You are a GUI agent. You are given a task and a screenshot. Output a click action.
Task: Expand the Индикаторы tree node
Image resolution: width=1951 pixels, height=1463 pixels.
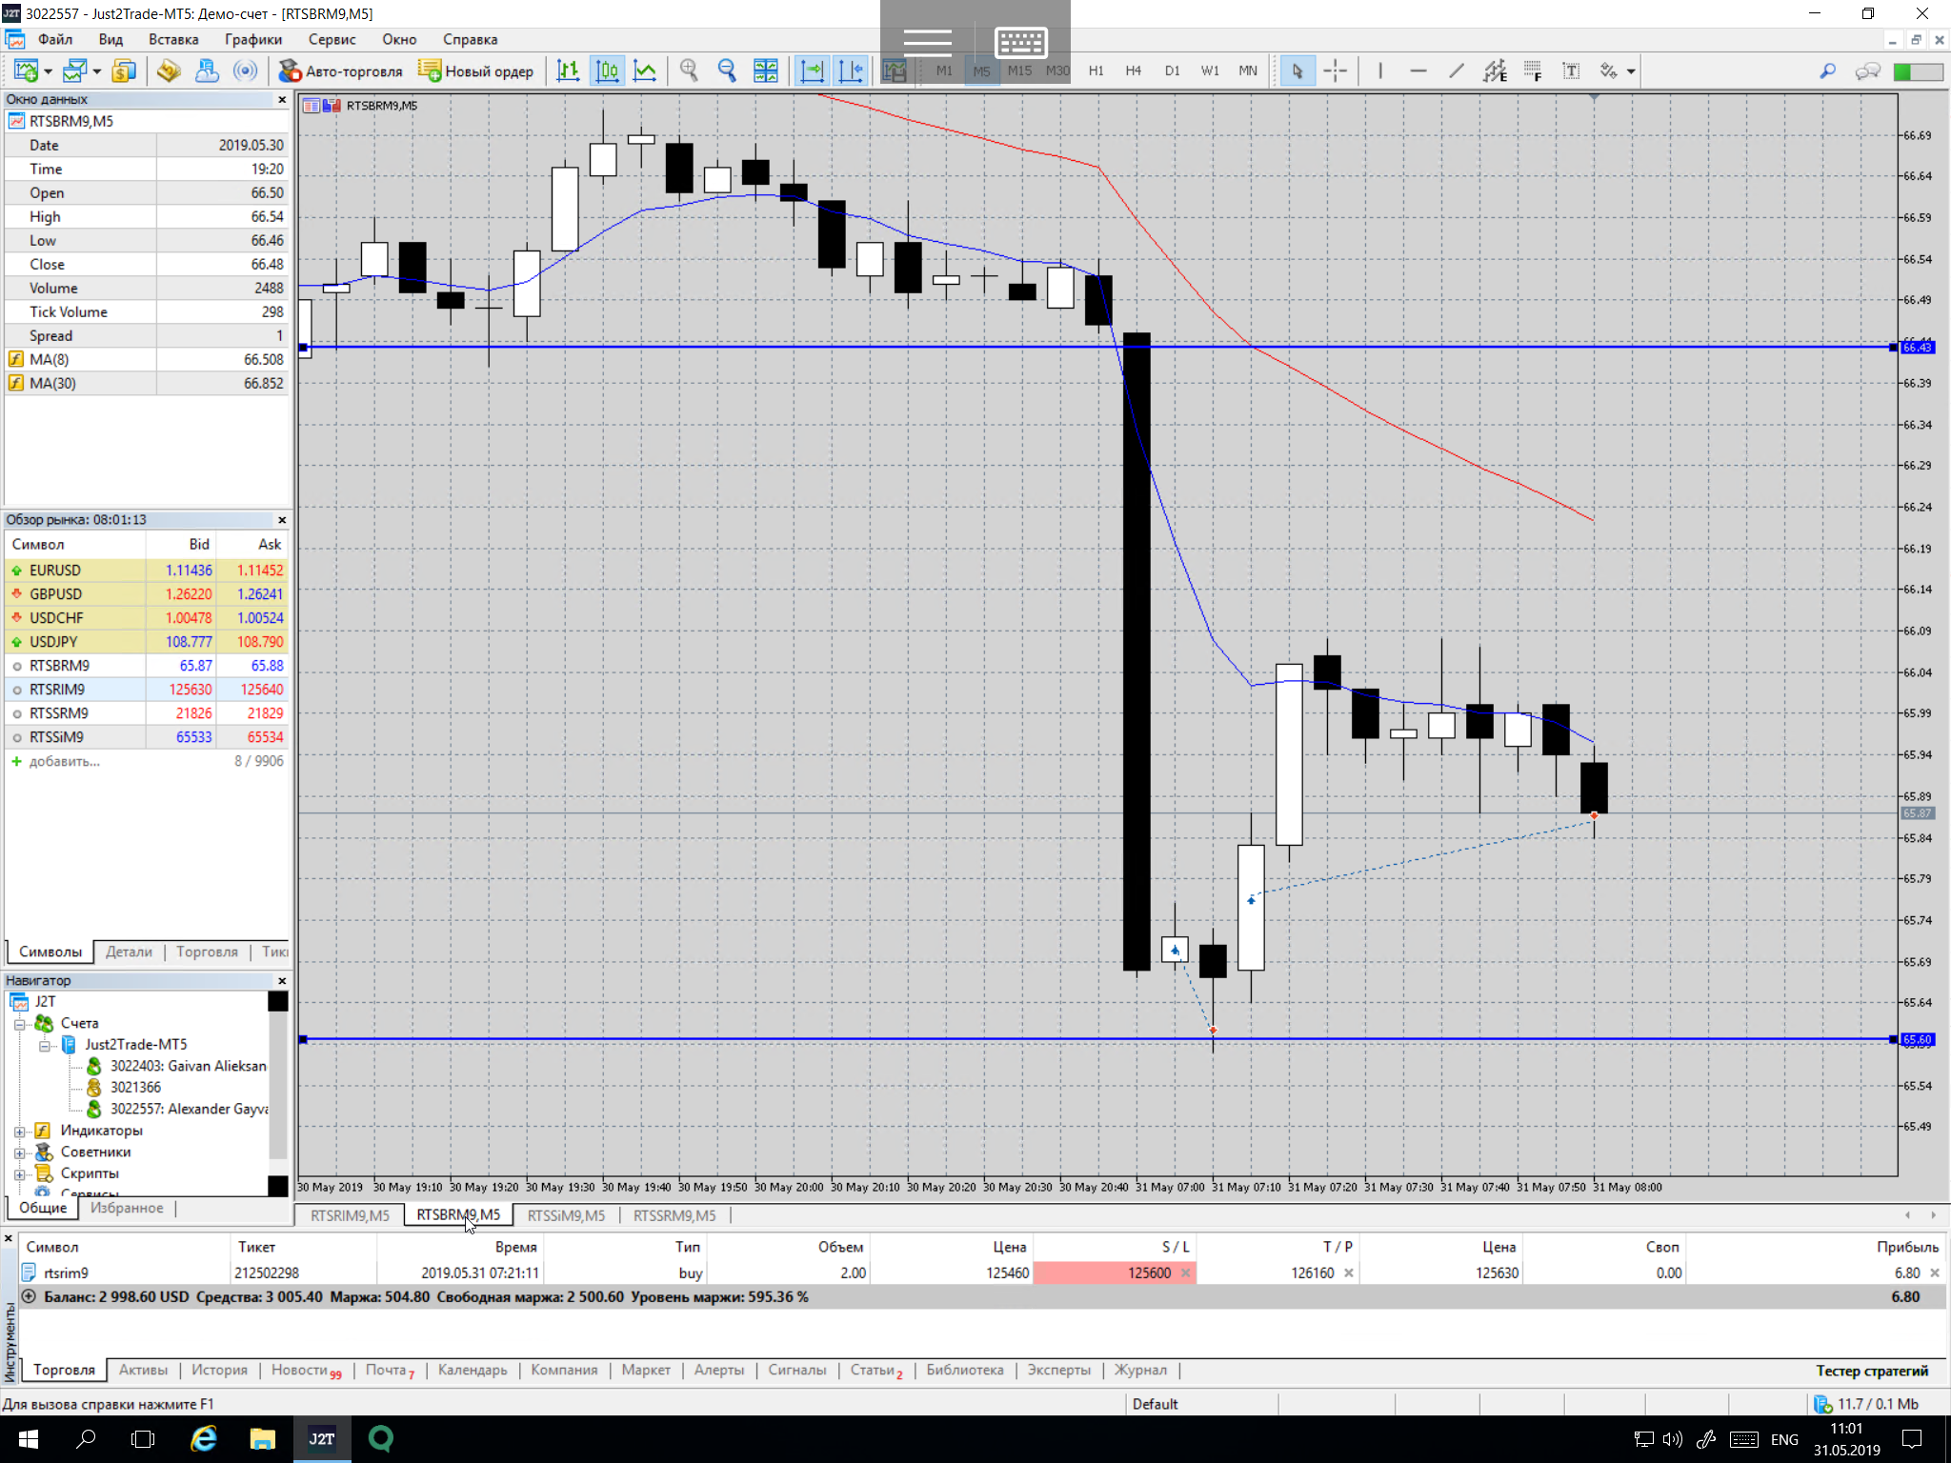(19, 1131)
